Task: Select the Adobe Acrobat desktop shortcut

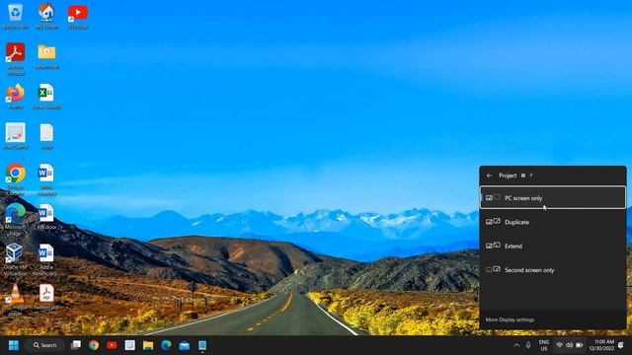Action: coord(16,59)
